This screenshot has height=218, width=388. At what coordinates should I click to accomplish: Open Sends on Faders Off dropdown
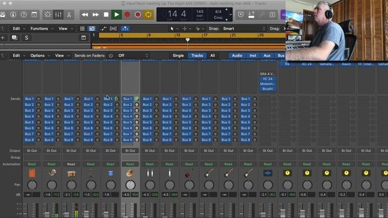pyautogui.click(x=133, y=56)
